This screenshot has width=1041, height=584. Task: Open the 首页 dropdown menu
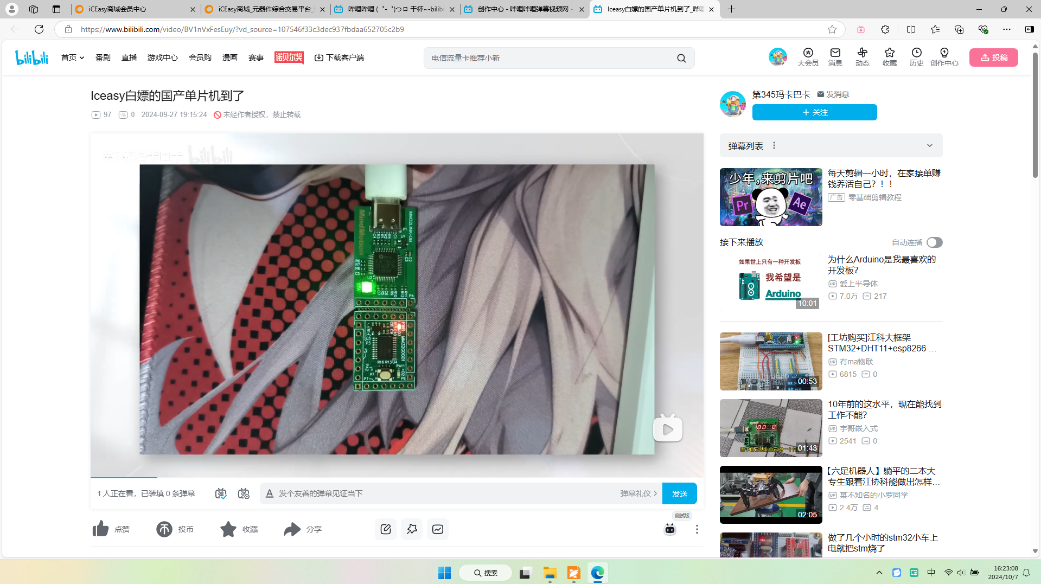coord(72,57)
